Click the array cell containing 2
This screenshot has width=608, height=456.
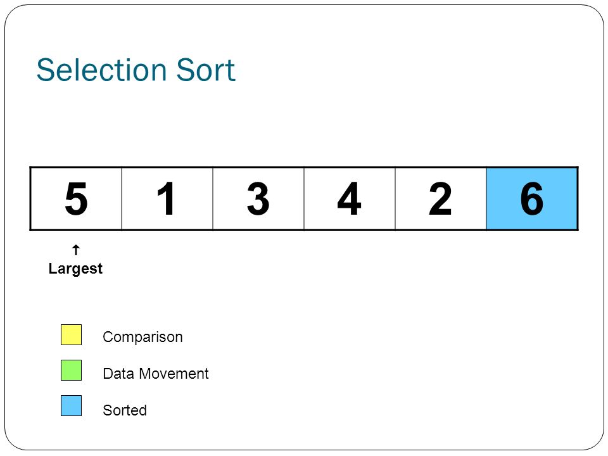(441, 198)
